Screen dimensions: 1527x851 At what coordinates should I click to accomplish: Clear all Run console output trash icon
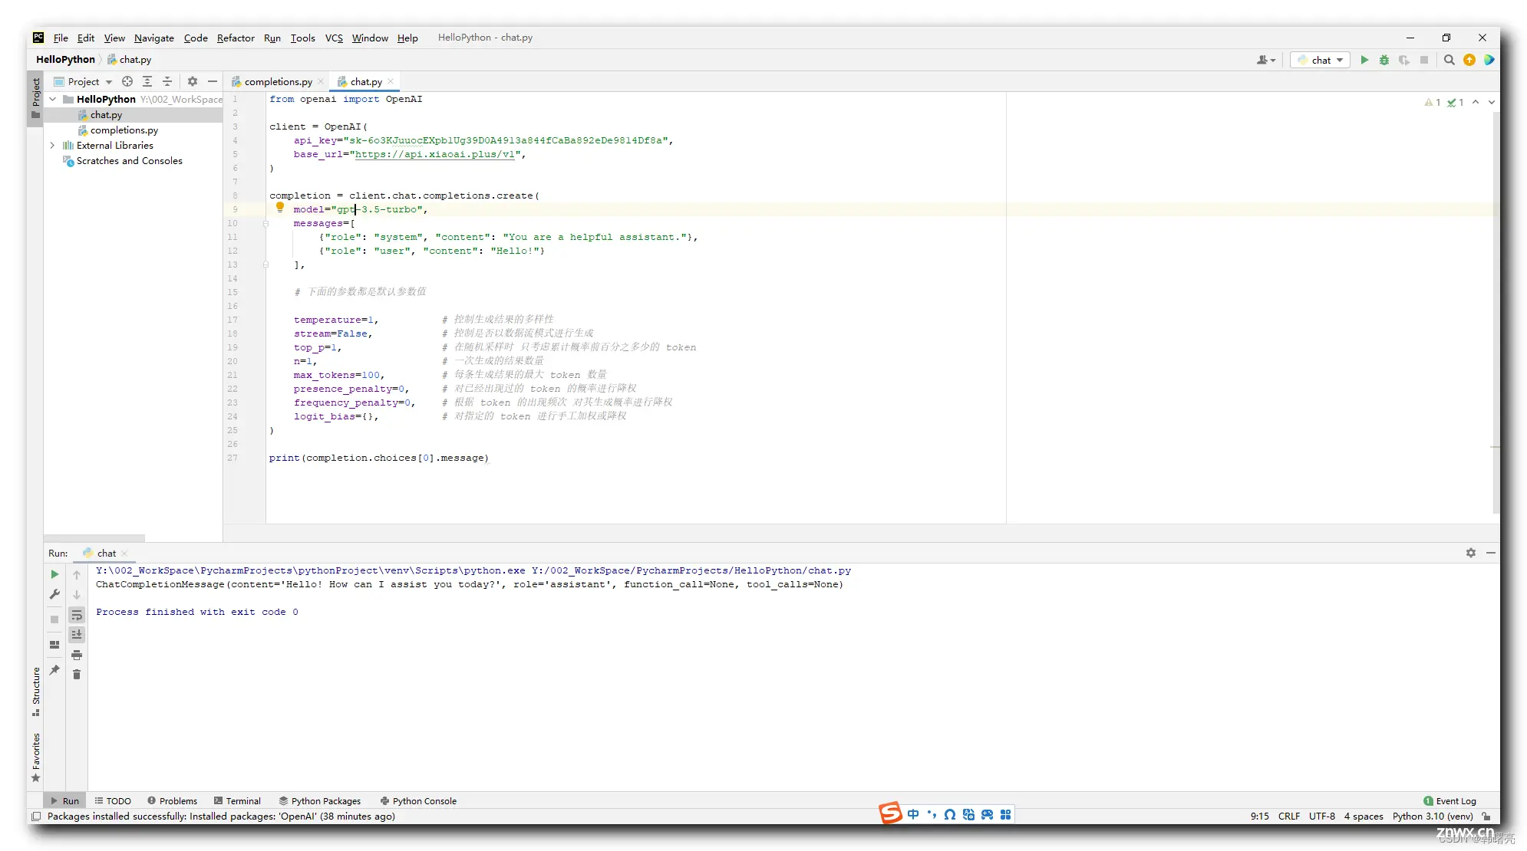click(x=77, y=675)
